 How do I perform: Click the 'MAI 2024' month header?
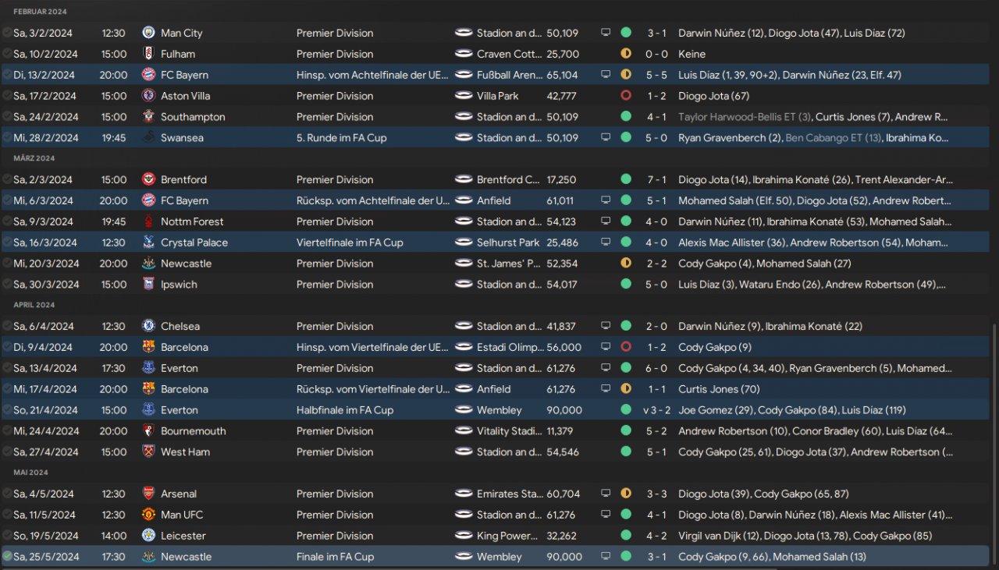[30, 473]
